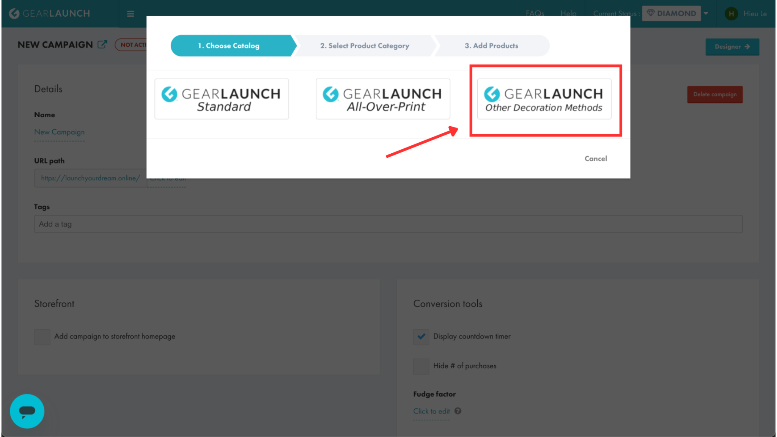This screenshot has height=437, width=777.
Task: Check Hide # of purchases box
Action: [421, 366]
